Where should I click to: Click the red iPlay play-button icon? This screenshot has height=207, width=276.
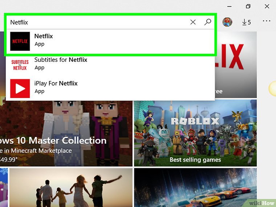(20, 89)
